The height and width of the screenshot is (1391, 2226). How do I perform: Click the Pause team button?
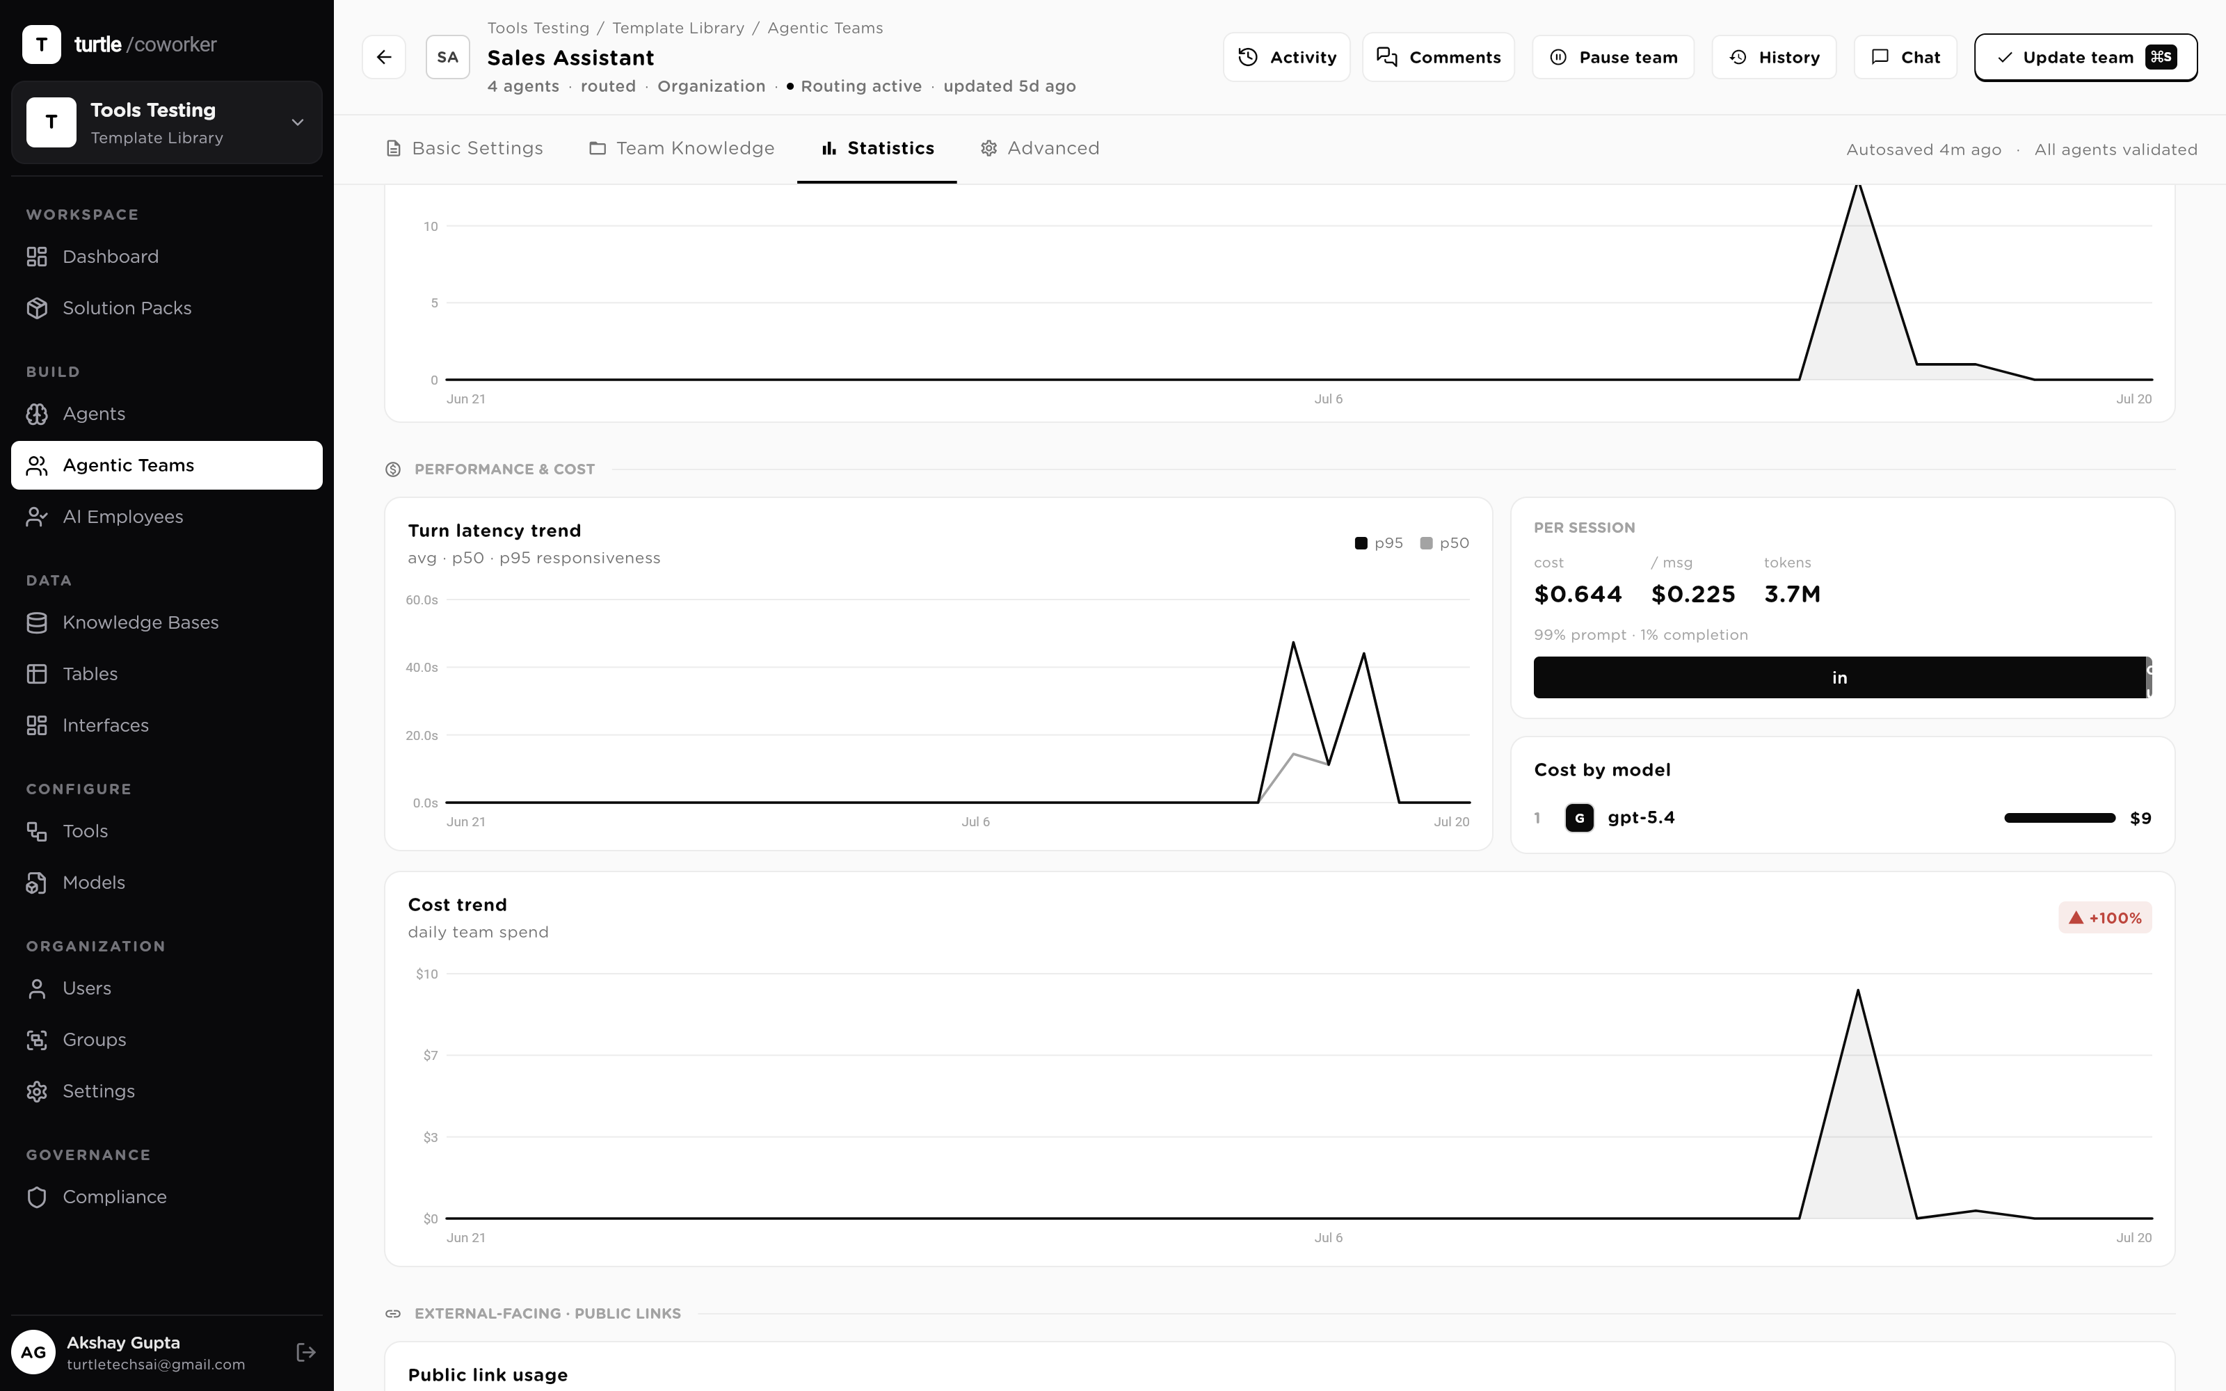click(x=1613, y=57)
